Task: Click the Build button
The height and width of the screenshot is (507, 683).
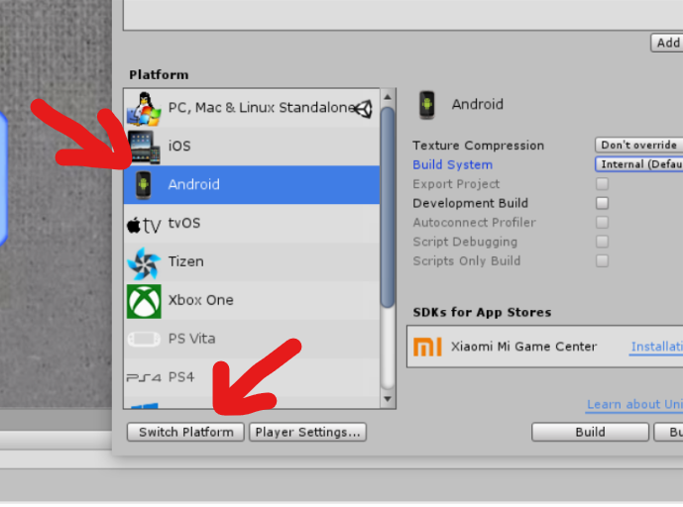Action: [590, 432]
